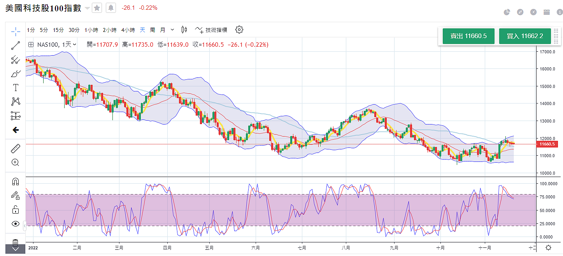Click the 買入 11662.2 buy button
This screenshot has width=563, height=256.
pos(525,36)
